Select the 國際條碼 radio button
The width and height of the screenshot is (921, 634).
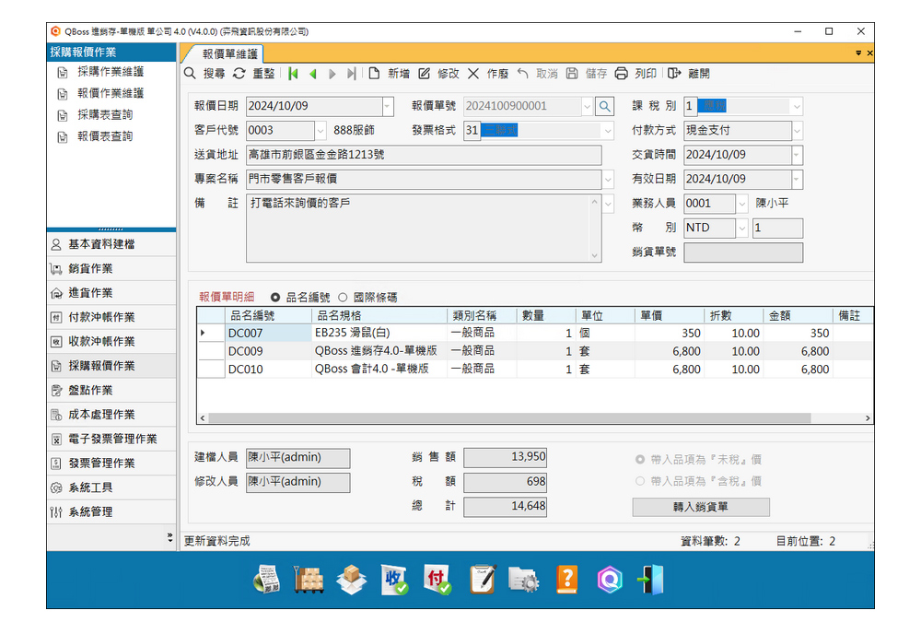(343, 298)
